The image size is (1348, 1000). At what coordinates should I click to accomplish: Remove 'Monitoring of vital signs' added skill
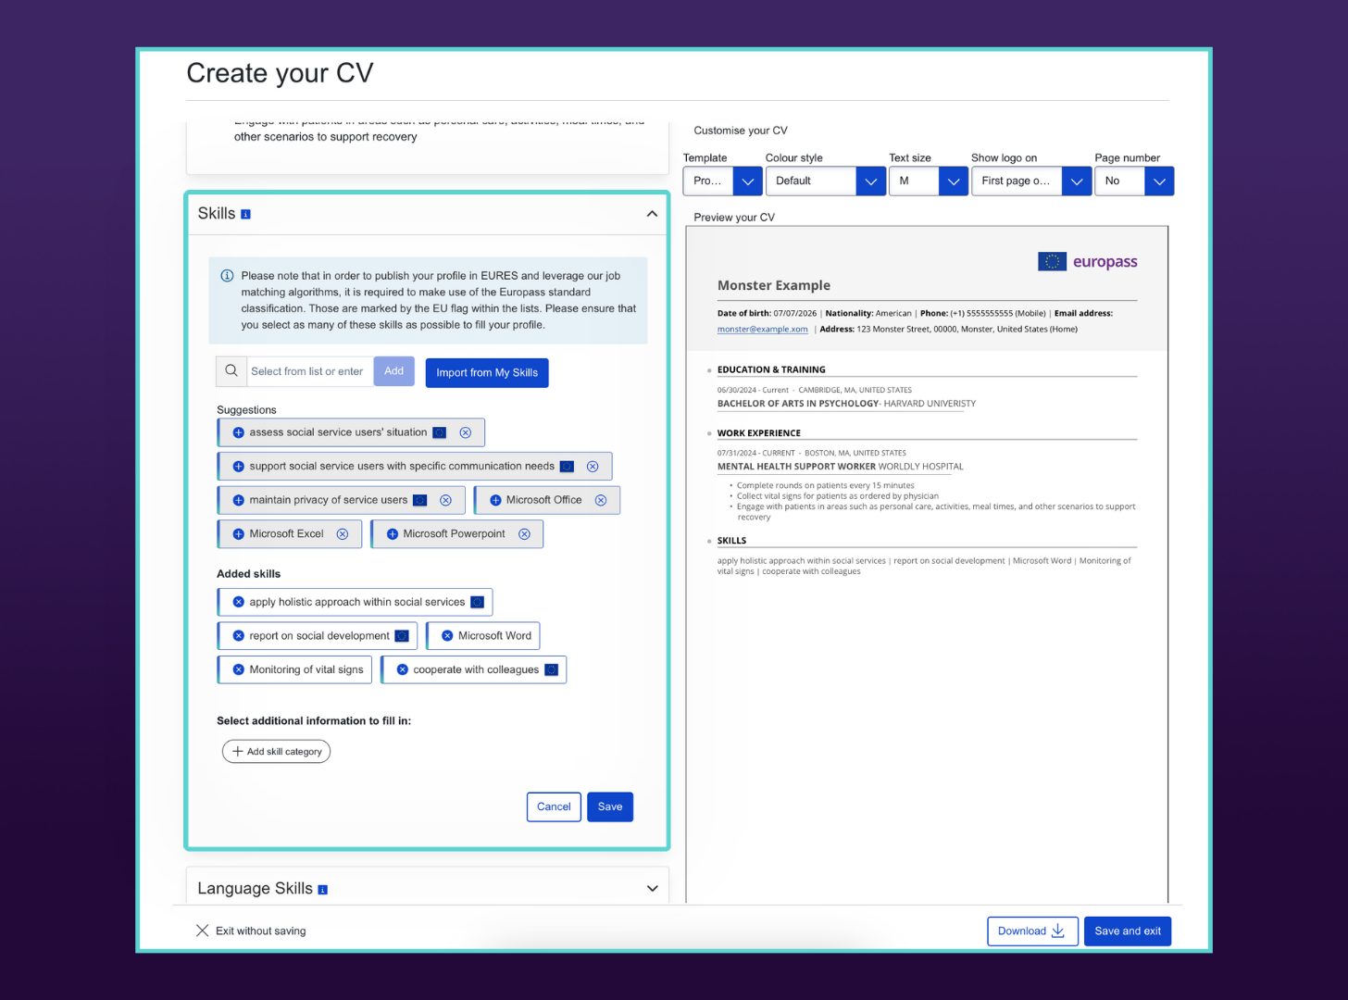238,669
